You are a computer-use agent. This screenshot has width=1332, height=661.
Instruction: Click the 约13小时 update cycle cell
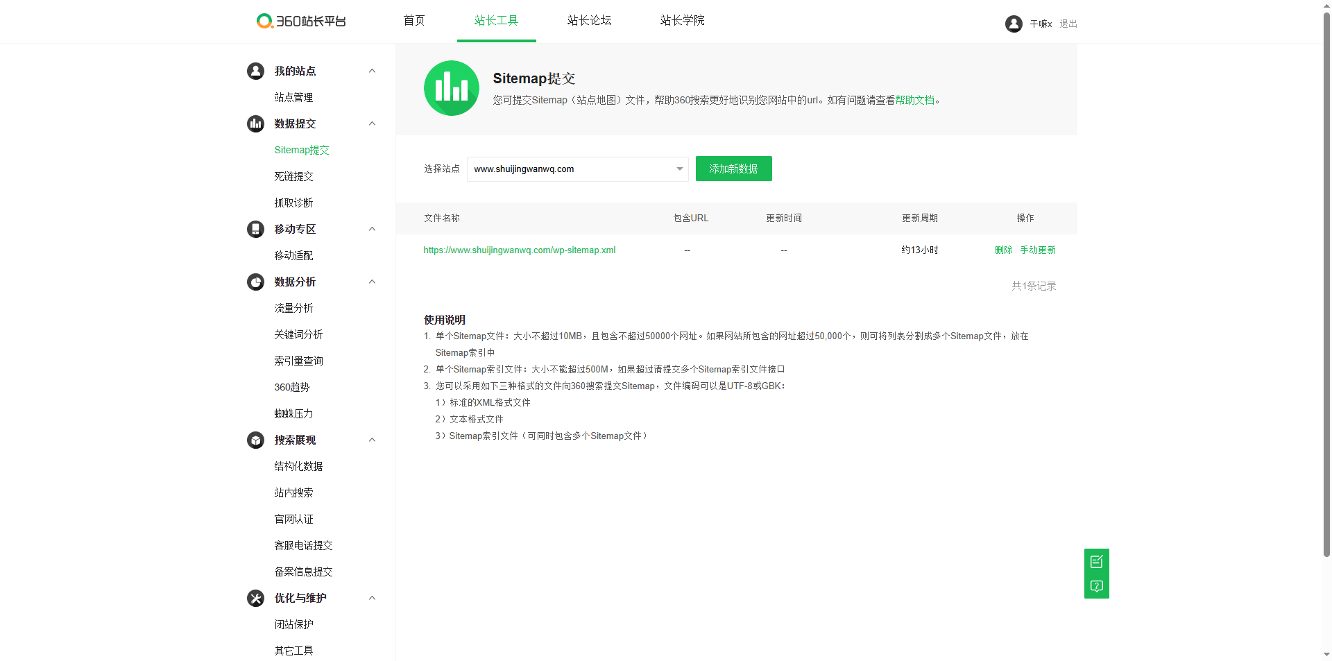(920, 250)
